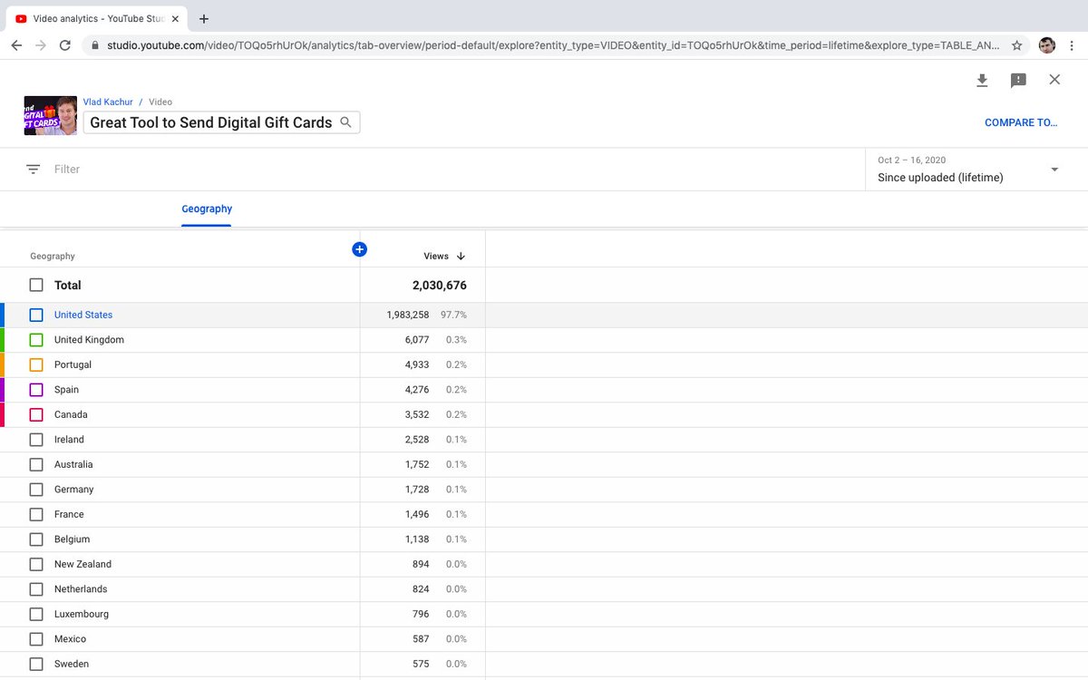
Task: Click the video thumbnail image
Action: (x=51, y=115)
